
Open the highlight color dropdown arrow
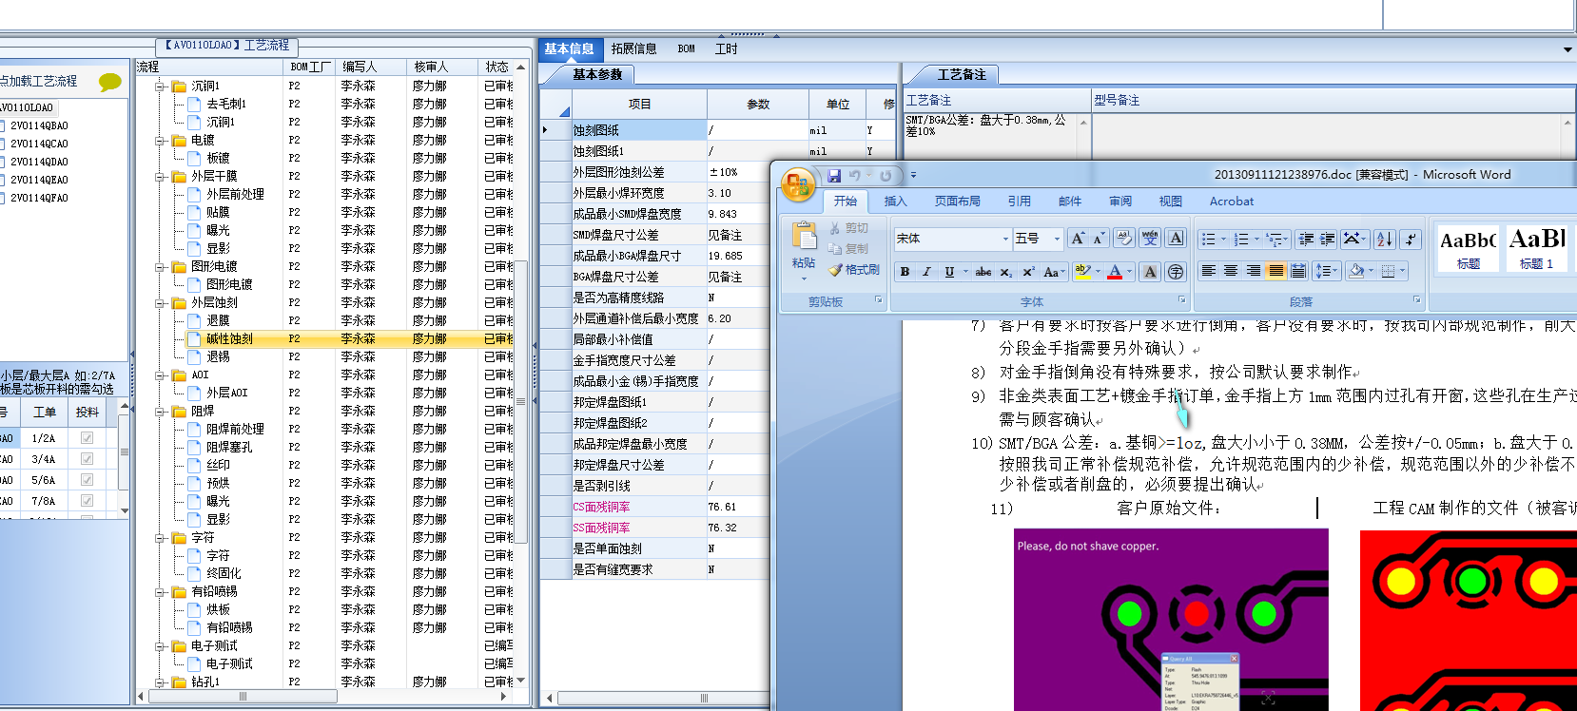pos(1098,272)
